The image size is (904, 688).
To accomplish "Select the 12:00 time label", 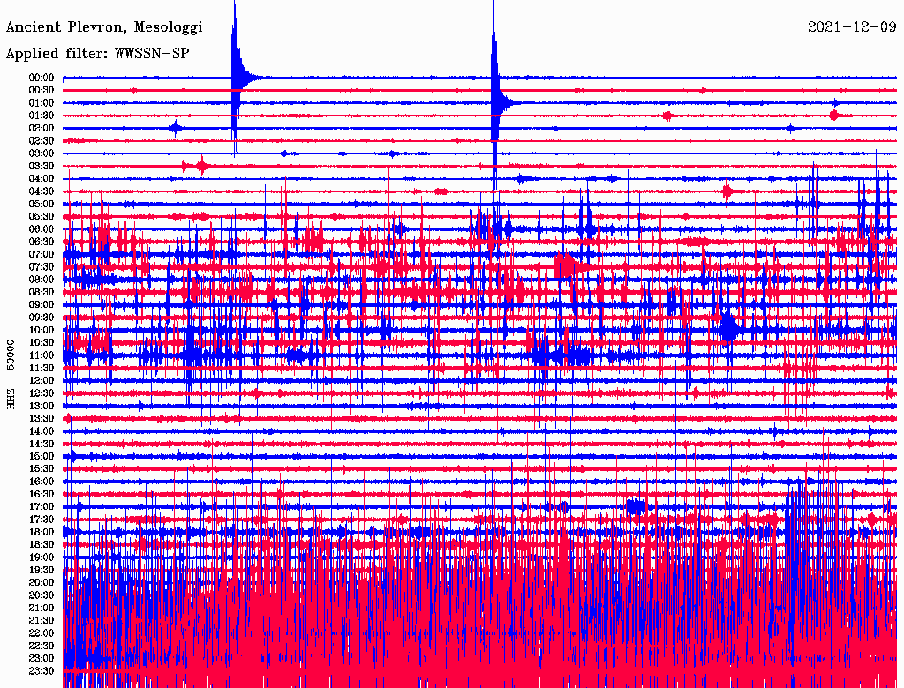I will tap(41, 381).
